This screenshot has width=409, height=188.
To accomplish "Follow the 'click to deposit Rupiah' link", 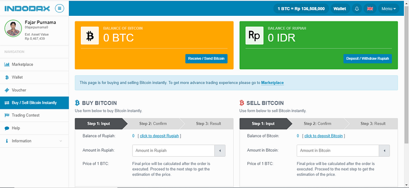I will click(x=160, y=136).
